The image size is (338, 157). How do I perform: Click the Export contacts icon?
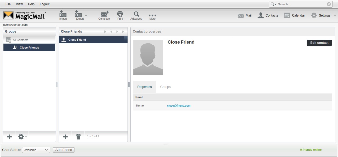pos(79,15)
